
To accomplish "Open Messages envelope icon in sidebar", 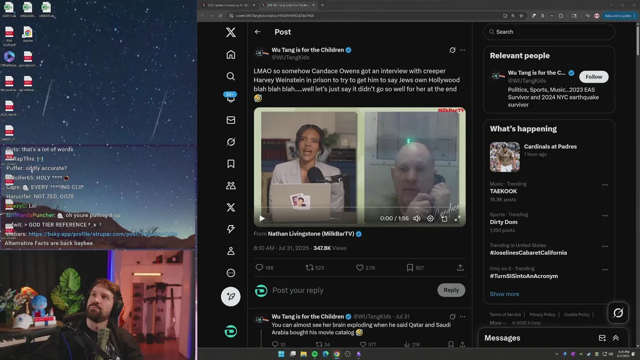I will [x=230, y=120].
